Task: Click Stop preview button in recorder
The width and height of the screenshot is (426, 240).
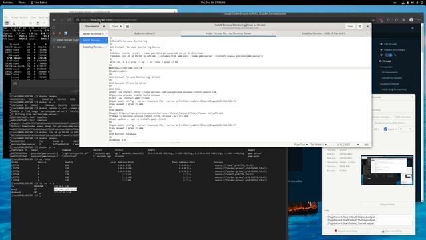Action: click(387, 205)
